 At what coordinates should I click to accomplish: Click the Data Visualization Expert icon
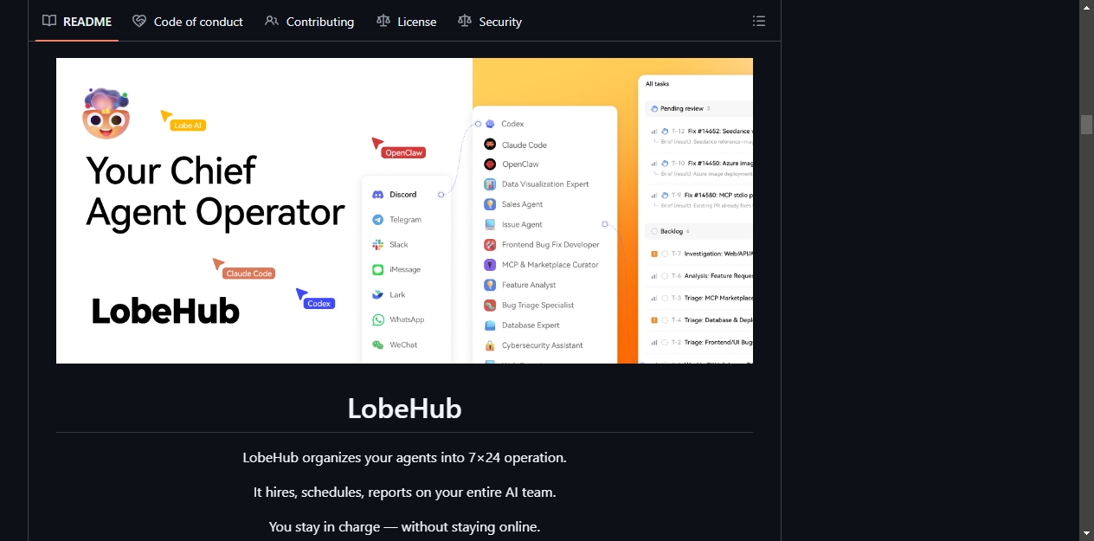coord(490,184)
